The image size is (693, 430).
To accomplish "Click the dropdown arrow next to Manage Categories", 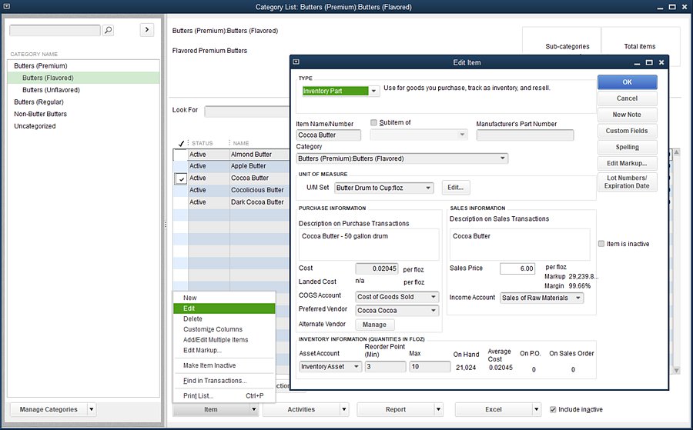I will (92, 409).
